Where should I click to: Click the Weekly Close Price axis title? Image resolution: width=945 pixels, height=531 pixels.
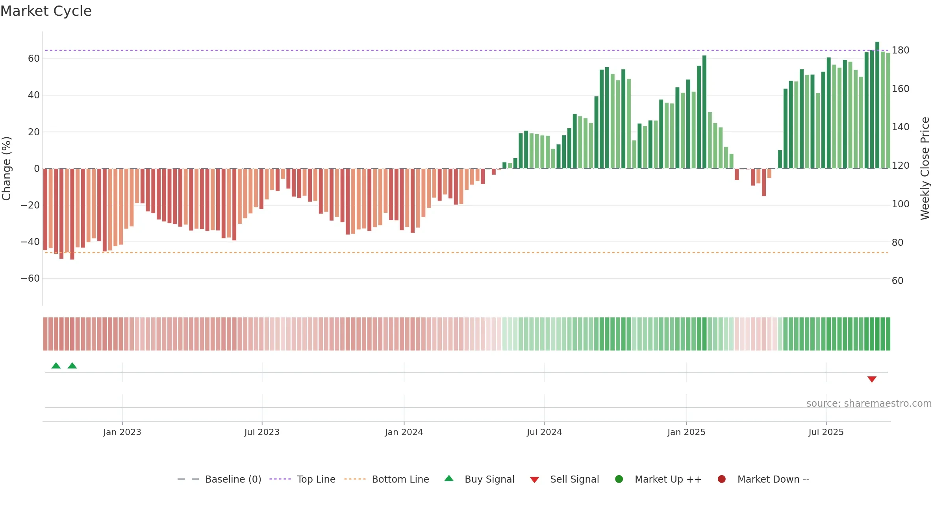925,168
